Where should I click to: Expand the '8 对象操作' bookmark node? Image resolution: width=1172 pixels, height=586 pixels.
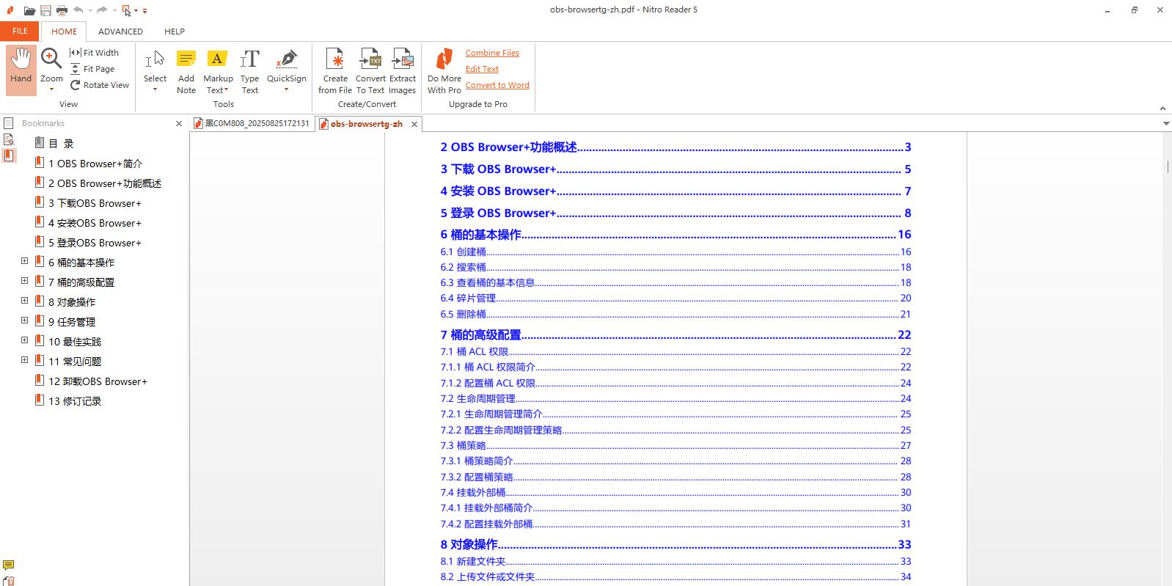(24, 301)
